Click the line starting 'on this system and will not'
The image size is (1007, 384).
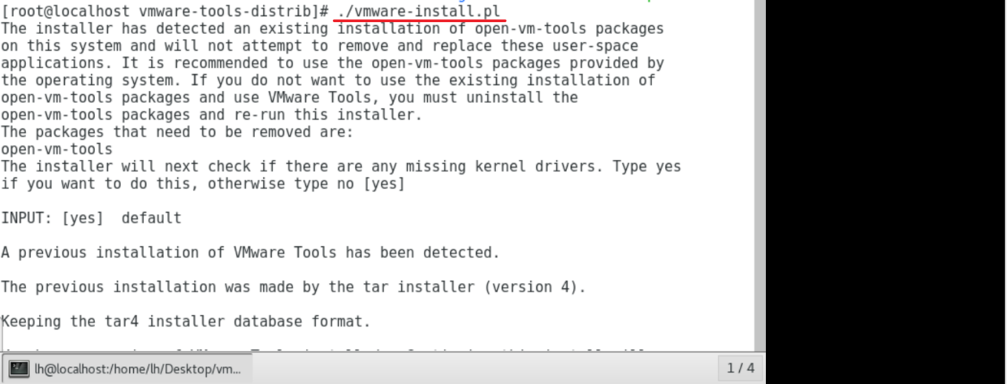319,46
